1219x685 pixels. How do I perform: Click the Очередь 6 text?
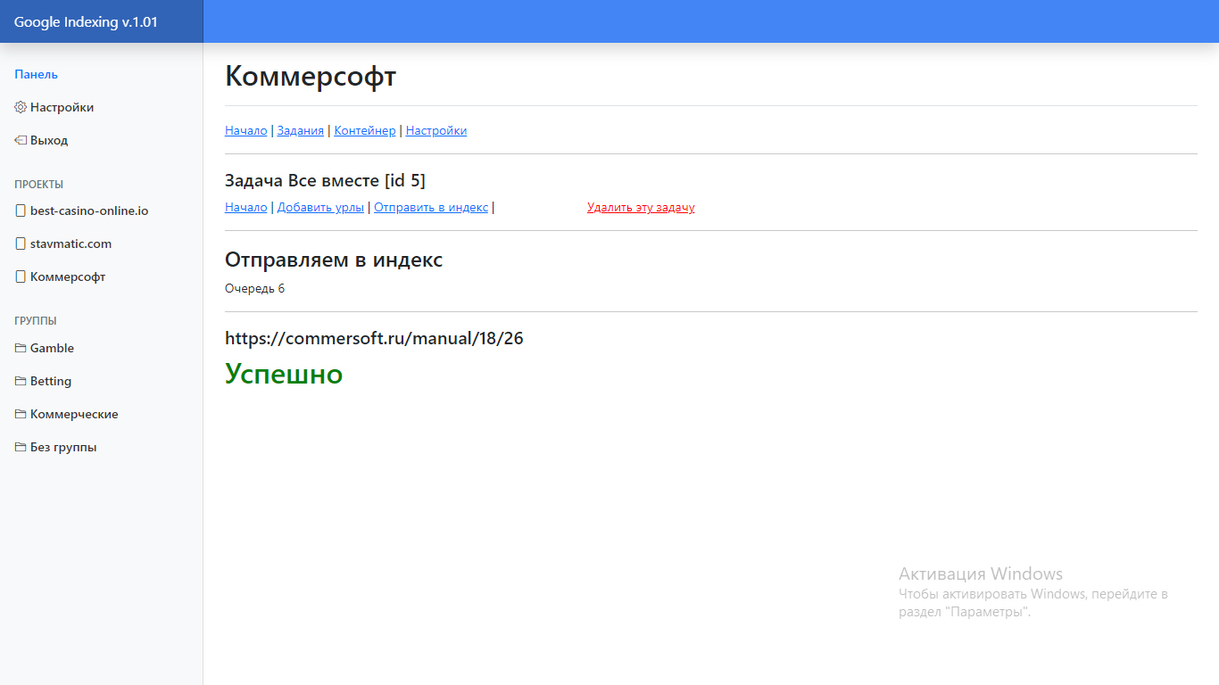pyautogui.click(x=255, y=288)
